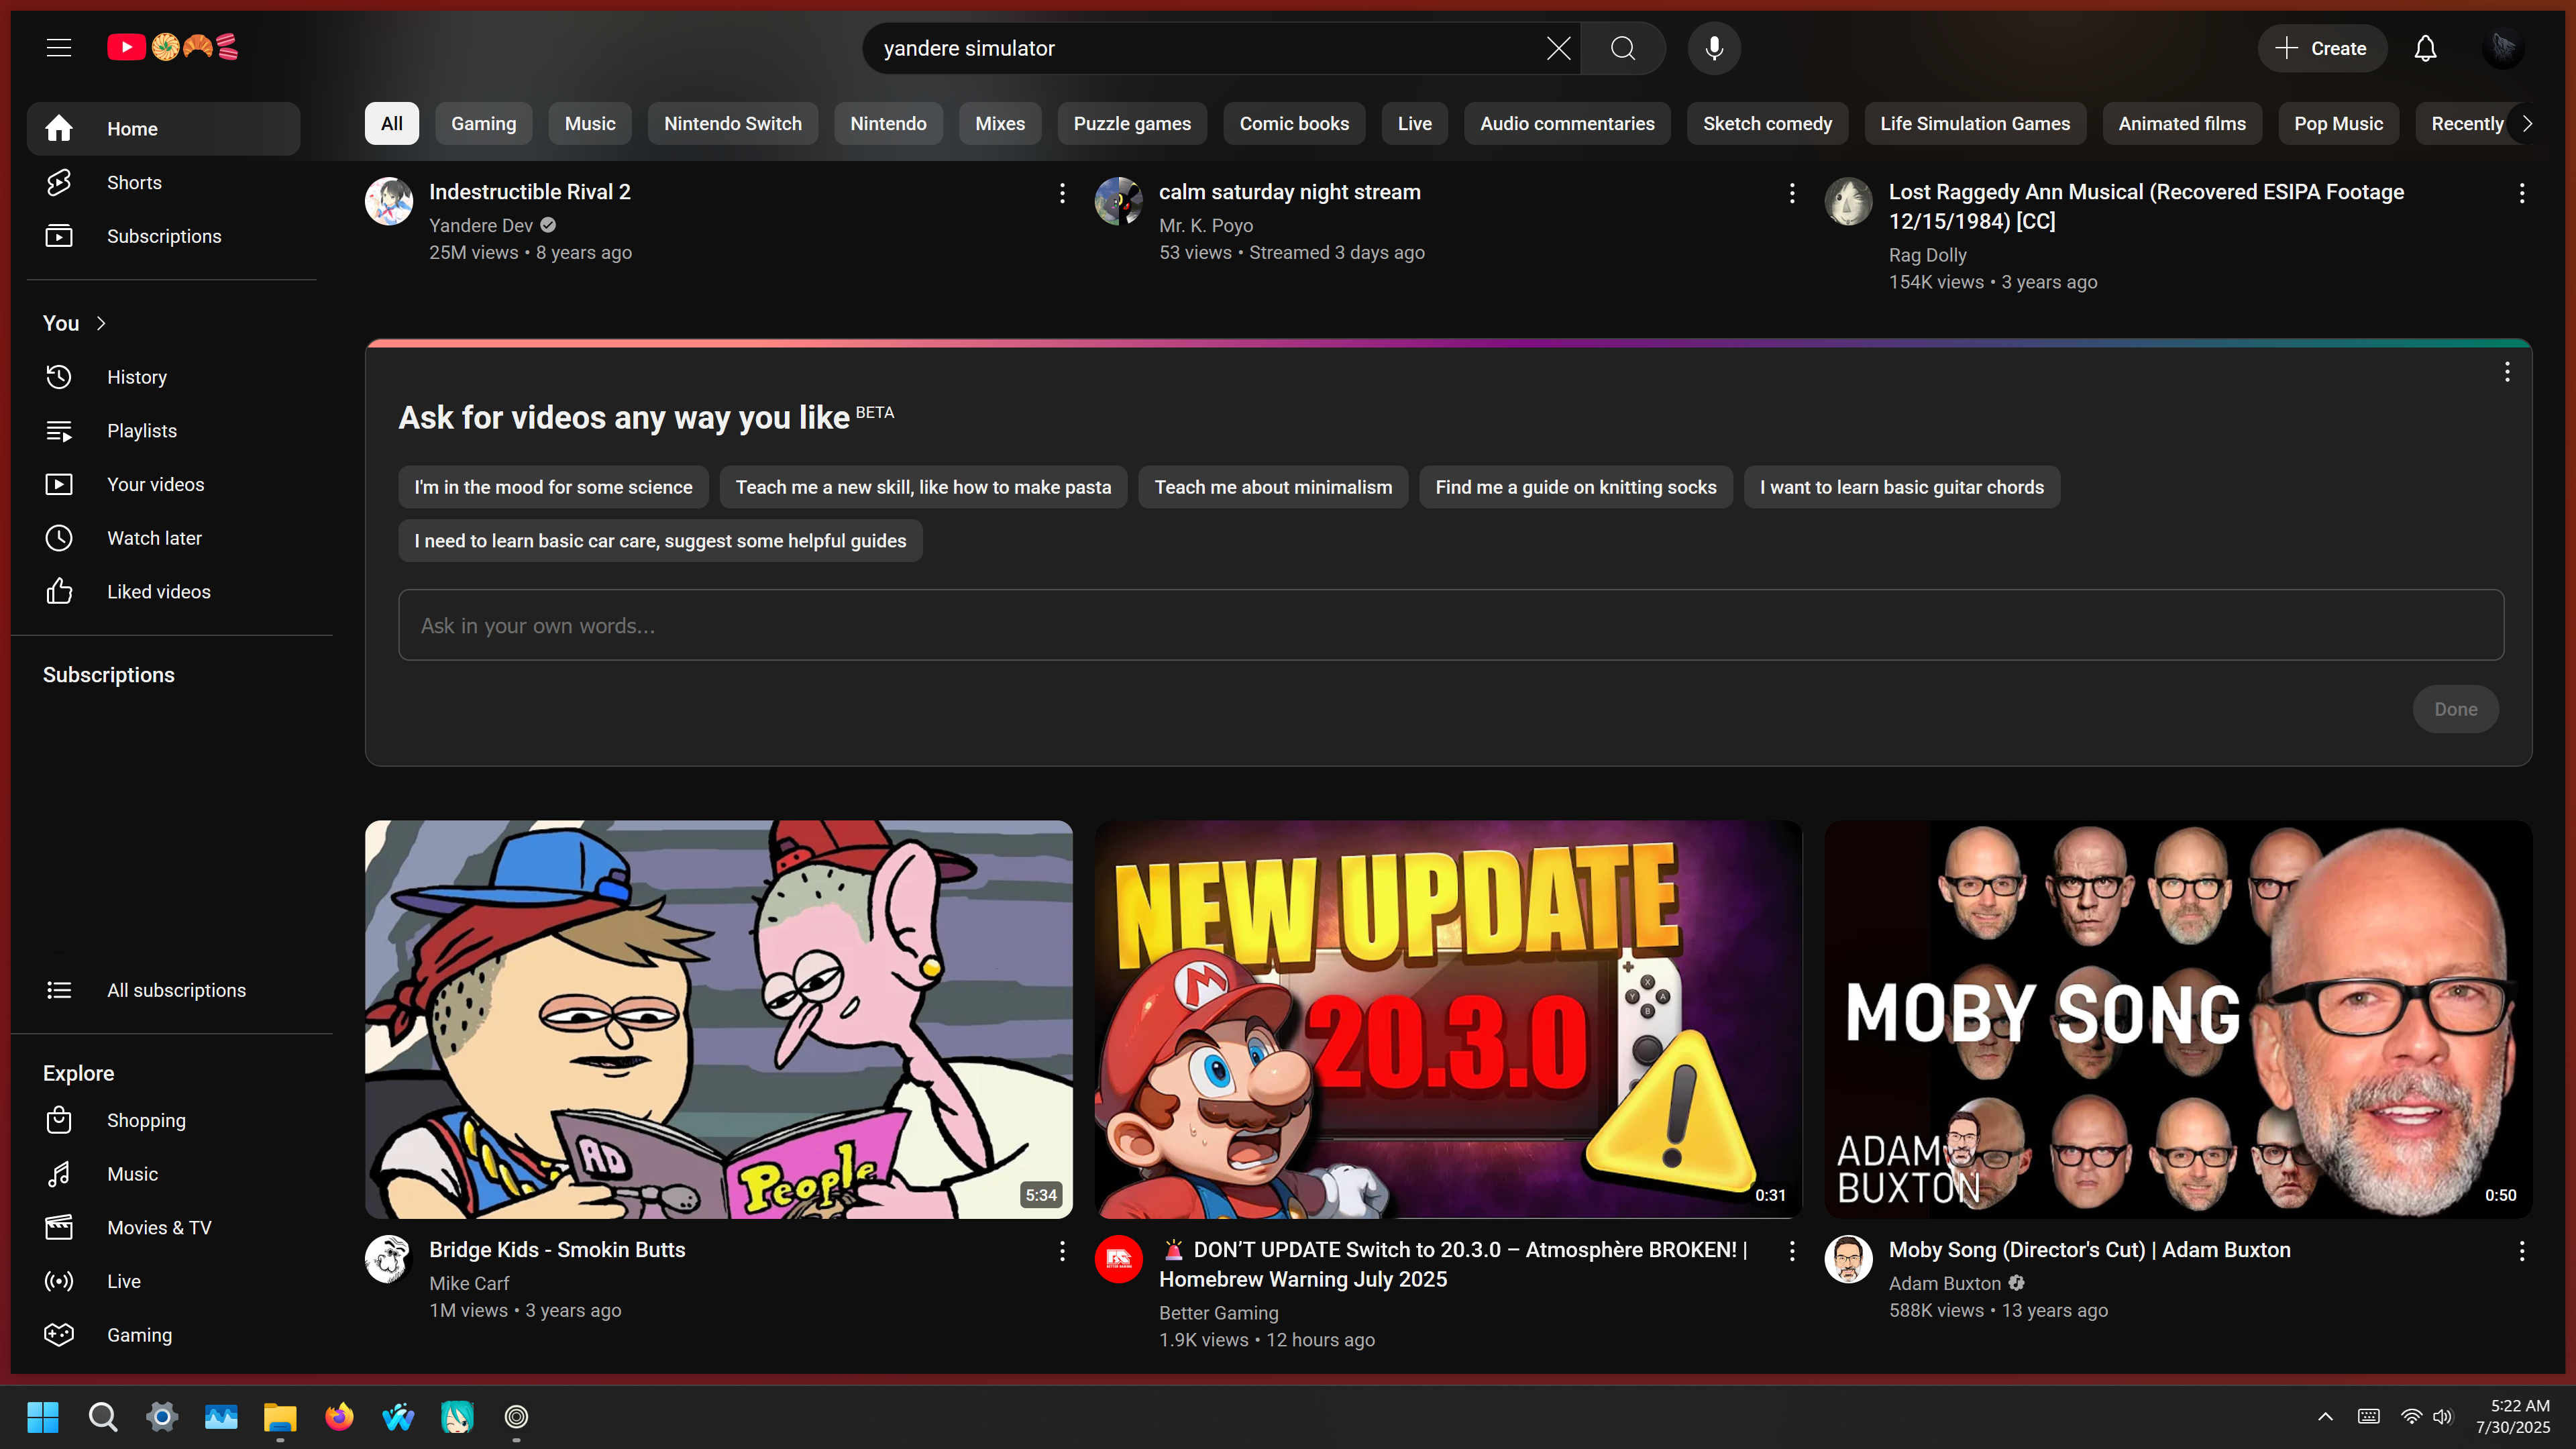Choose "I'm in the mood for some science"
This screenshot has height=1449, width=2576.
pyautogui.click(x=553, y=487)
